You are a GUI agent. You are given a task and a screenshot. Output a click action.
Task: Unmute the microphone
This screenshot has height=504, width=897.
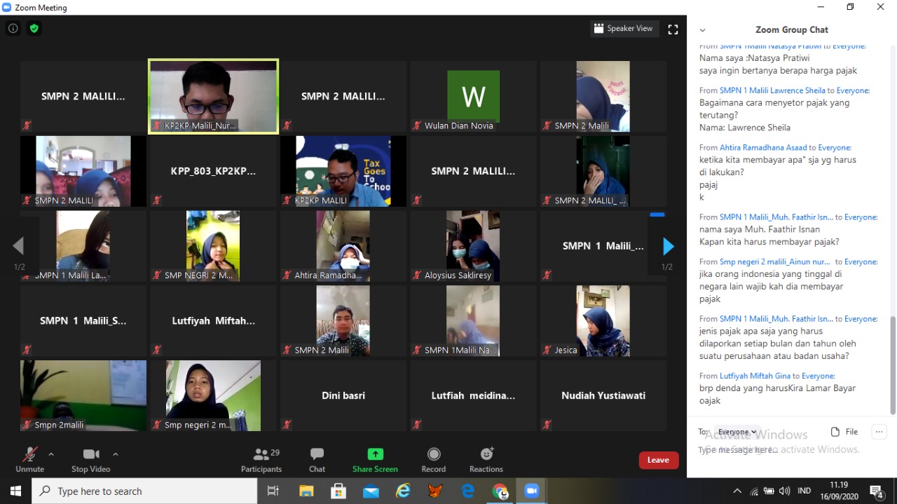point(29,460)
